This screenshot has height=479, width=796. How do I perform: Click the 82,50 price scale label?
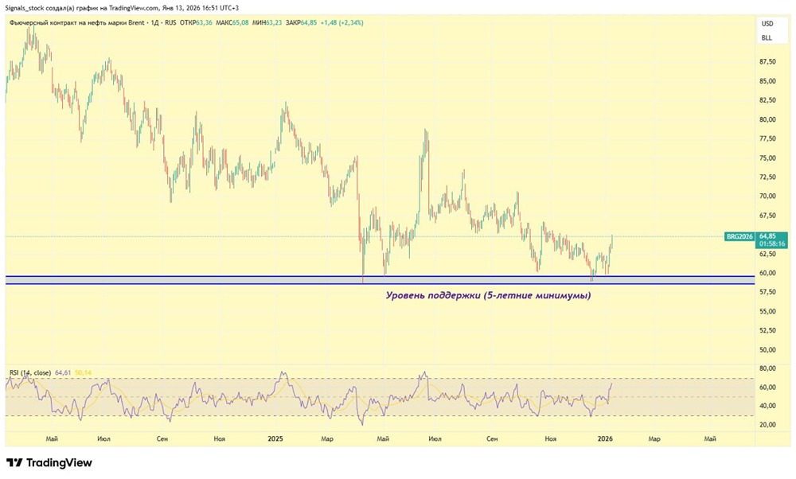[767, 100]
